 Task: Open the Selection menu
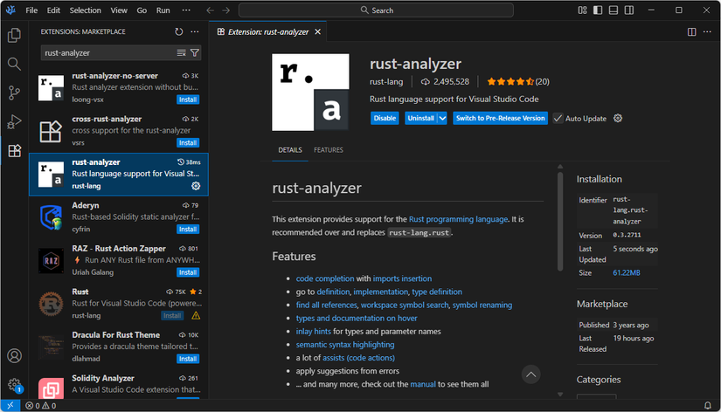(85, 10)
